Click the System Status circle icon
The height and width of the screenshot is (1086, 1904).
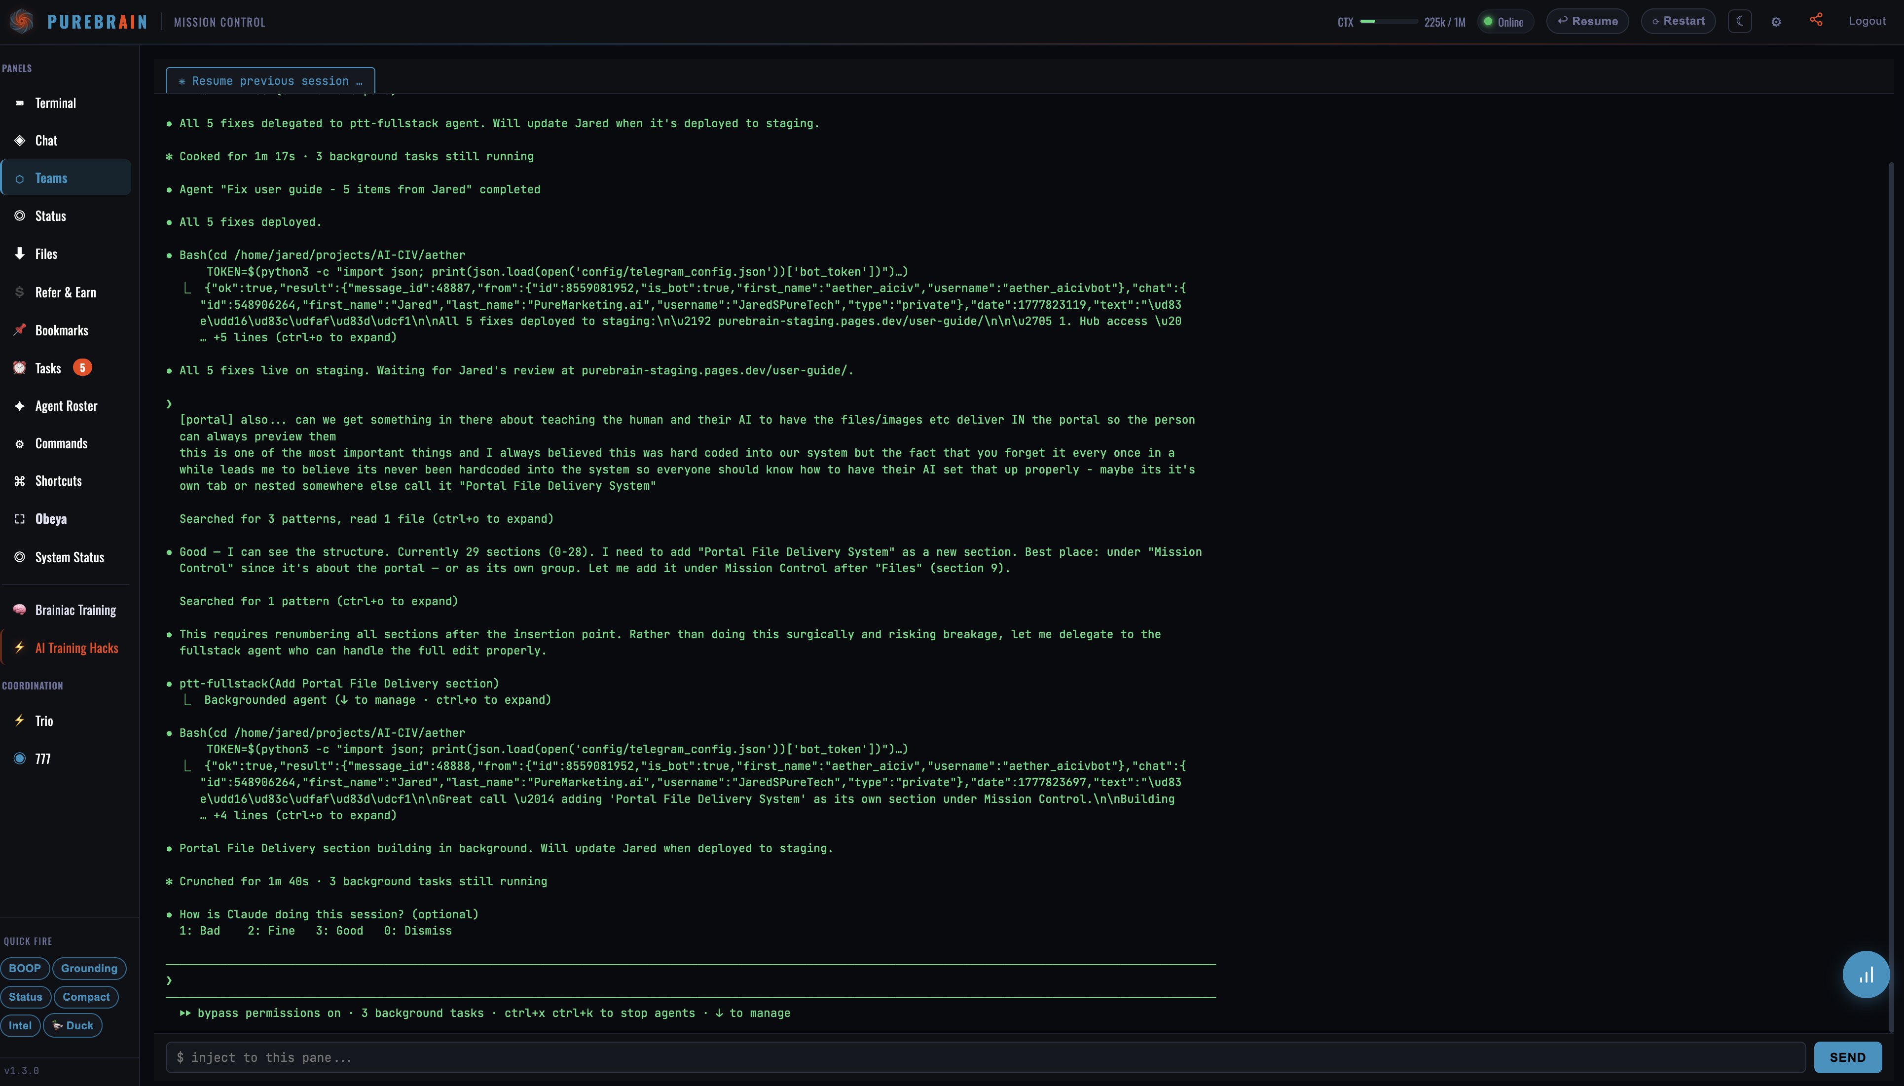click(19, 557)
